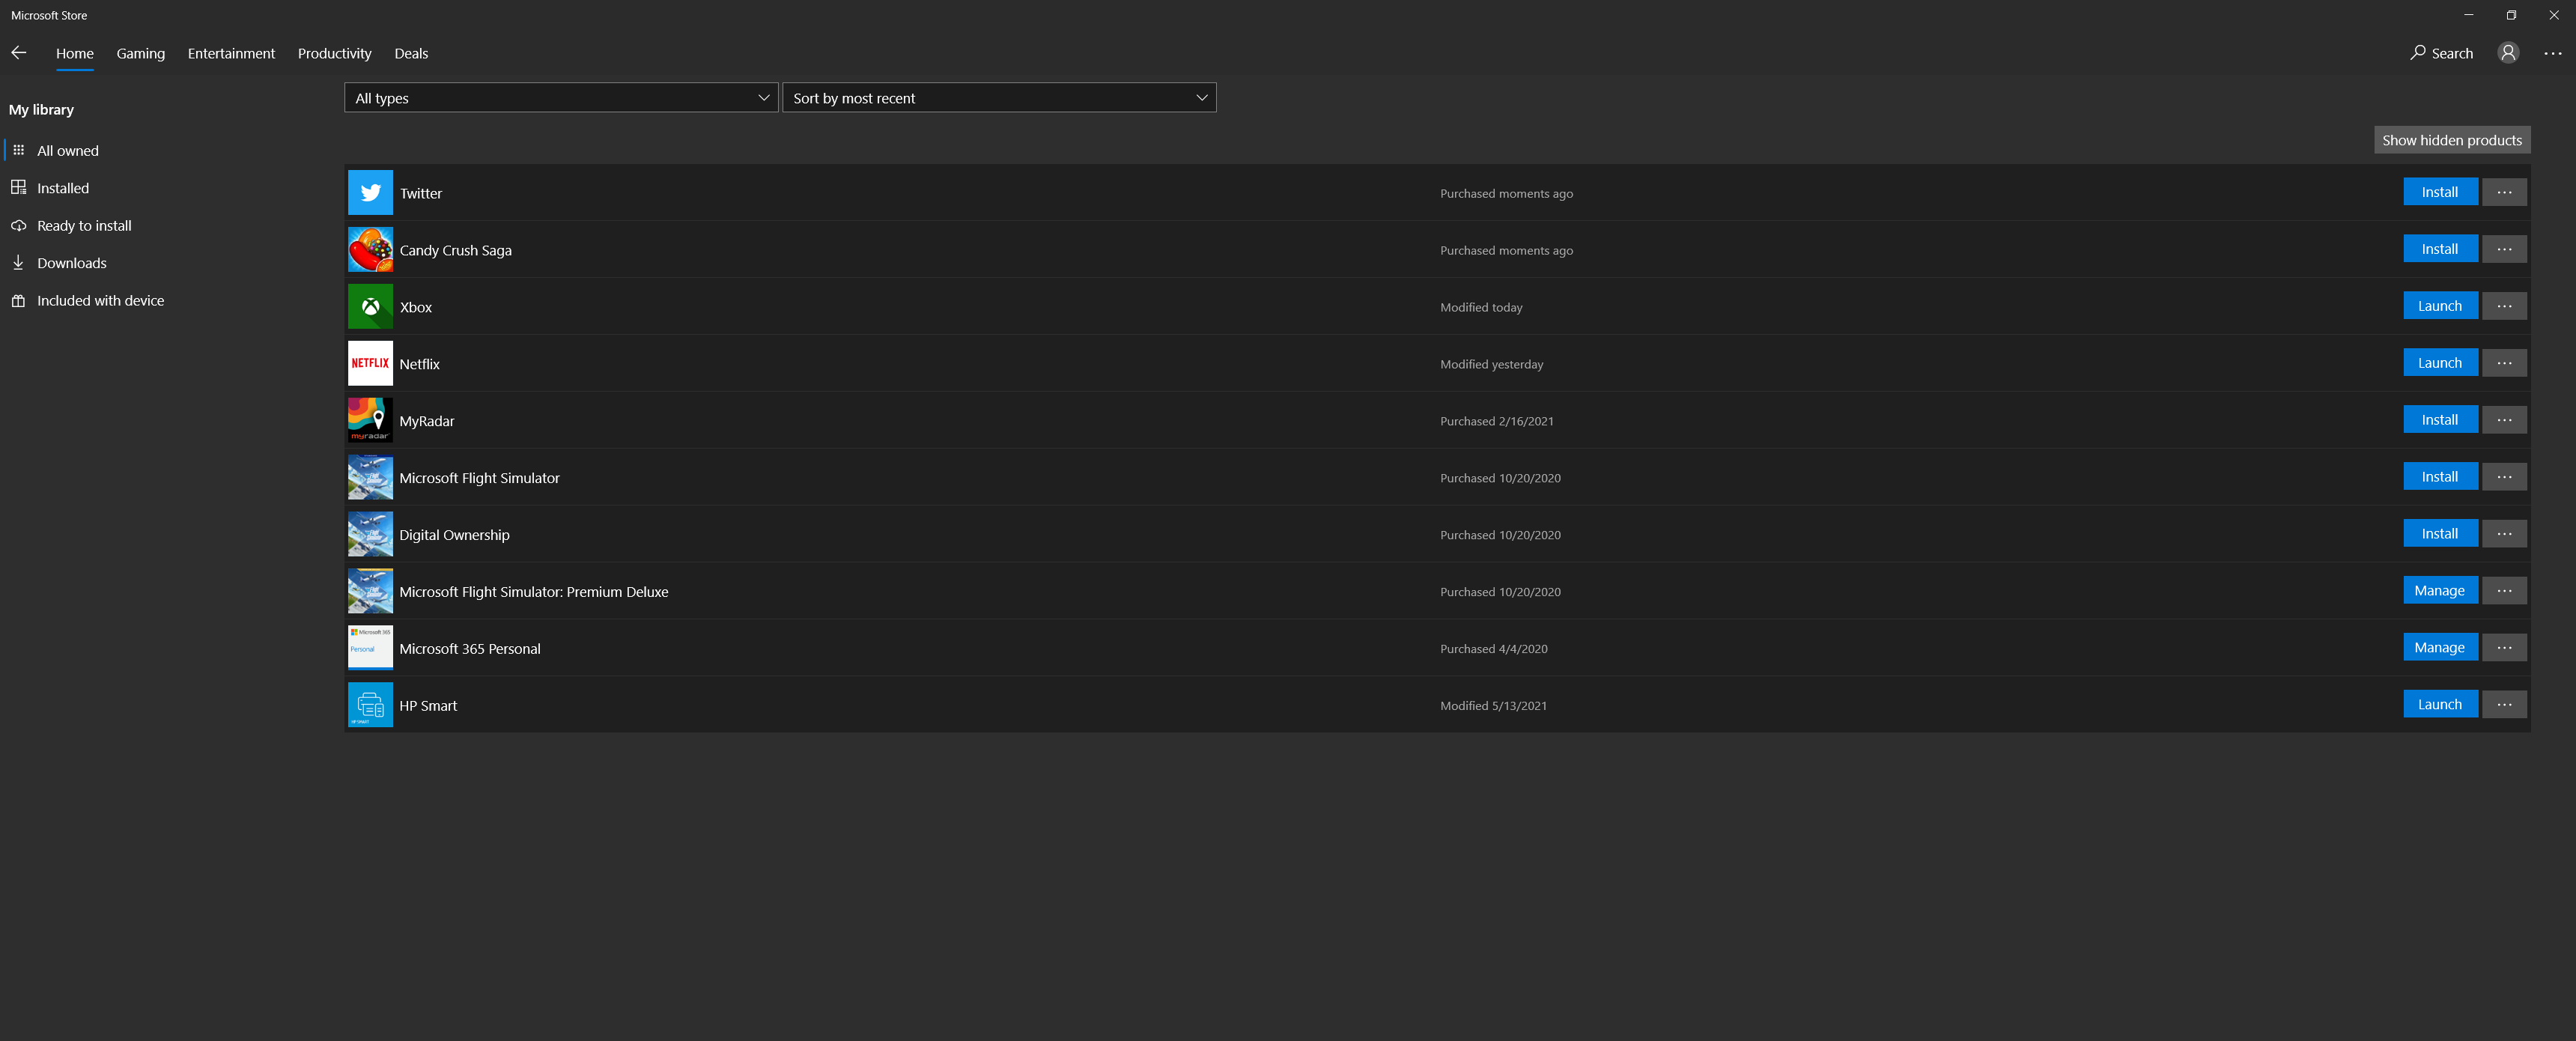
Task: Click the Candy Crush Saga app icon
Action: pyautogui.click(x=370, y=250)
